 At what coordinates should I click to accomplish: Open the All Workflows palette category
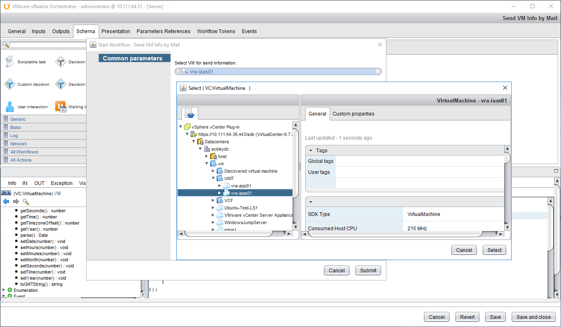24,152
